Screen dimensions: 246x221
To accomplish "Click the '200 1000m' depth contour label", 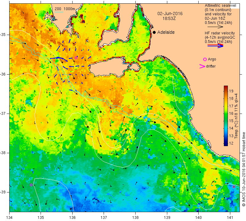I will (65, 9).
